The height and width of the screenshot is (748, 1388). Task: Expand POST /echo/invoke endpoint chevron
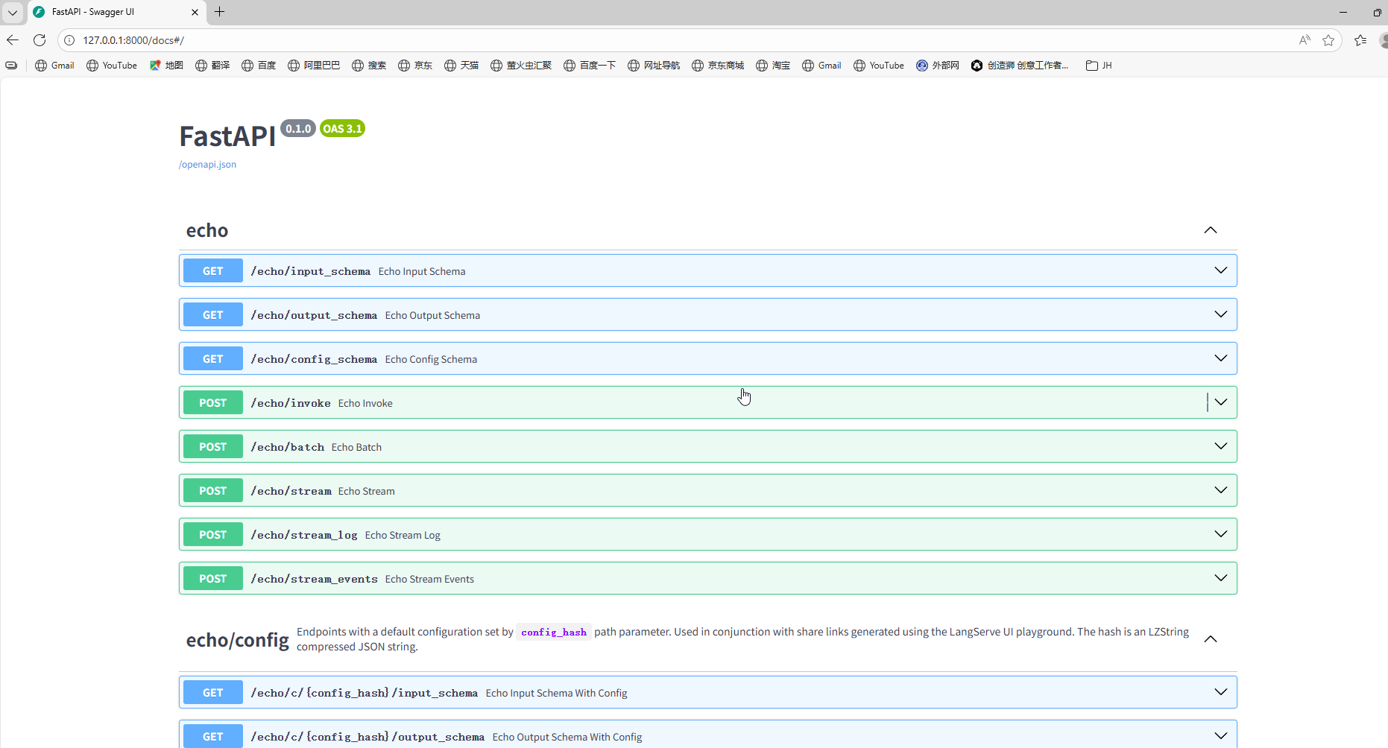click(1221, 402)
